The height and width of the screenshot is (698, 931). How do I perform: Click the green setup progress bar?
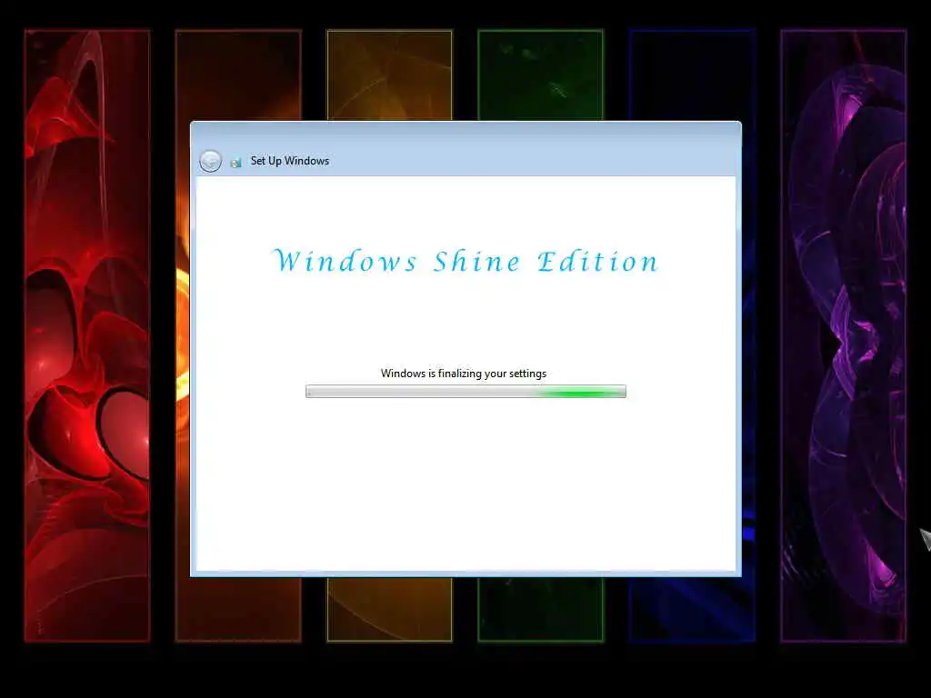point(465,391)
